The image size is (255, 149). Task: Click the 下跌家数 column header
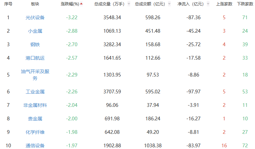[245, 4]
